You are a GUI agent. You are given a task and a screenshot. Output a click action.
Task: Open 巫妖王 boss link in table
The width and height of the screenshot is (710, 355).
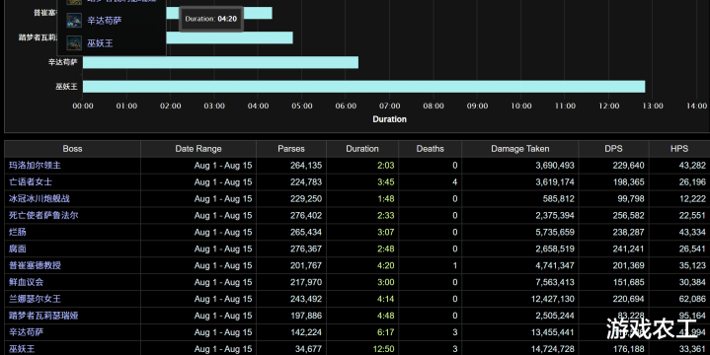point(22,349)
